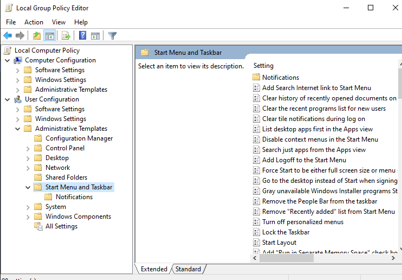Open the File menu

[x=11, y=22]
